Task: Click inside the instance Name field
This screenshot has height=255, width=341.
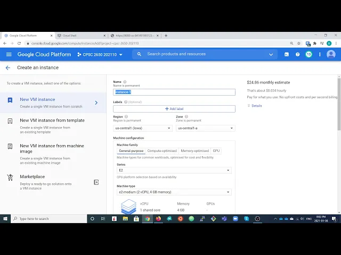Action: coord(174,92)
